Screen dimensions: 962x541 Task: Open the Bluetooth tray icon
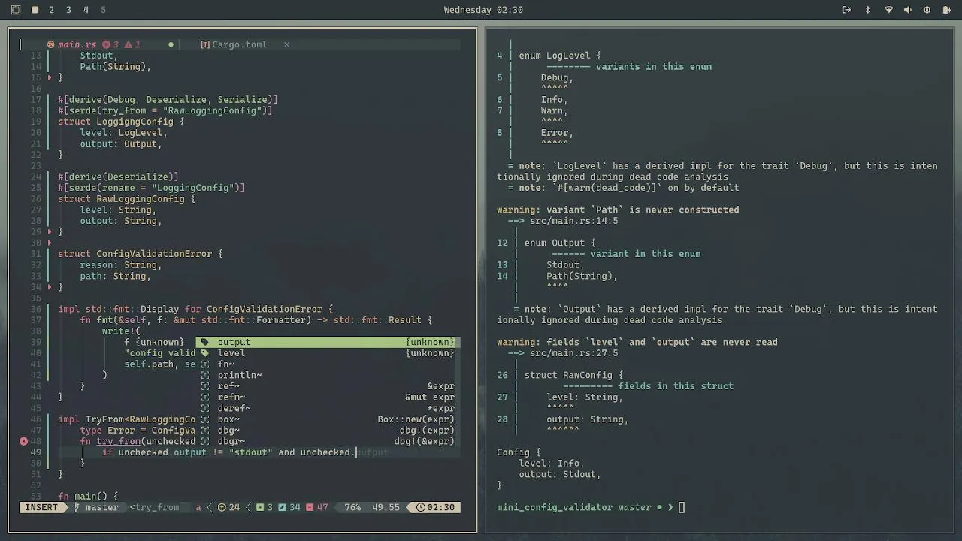pyautogui.click(x=867, y=10)
